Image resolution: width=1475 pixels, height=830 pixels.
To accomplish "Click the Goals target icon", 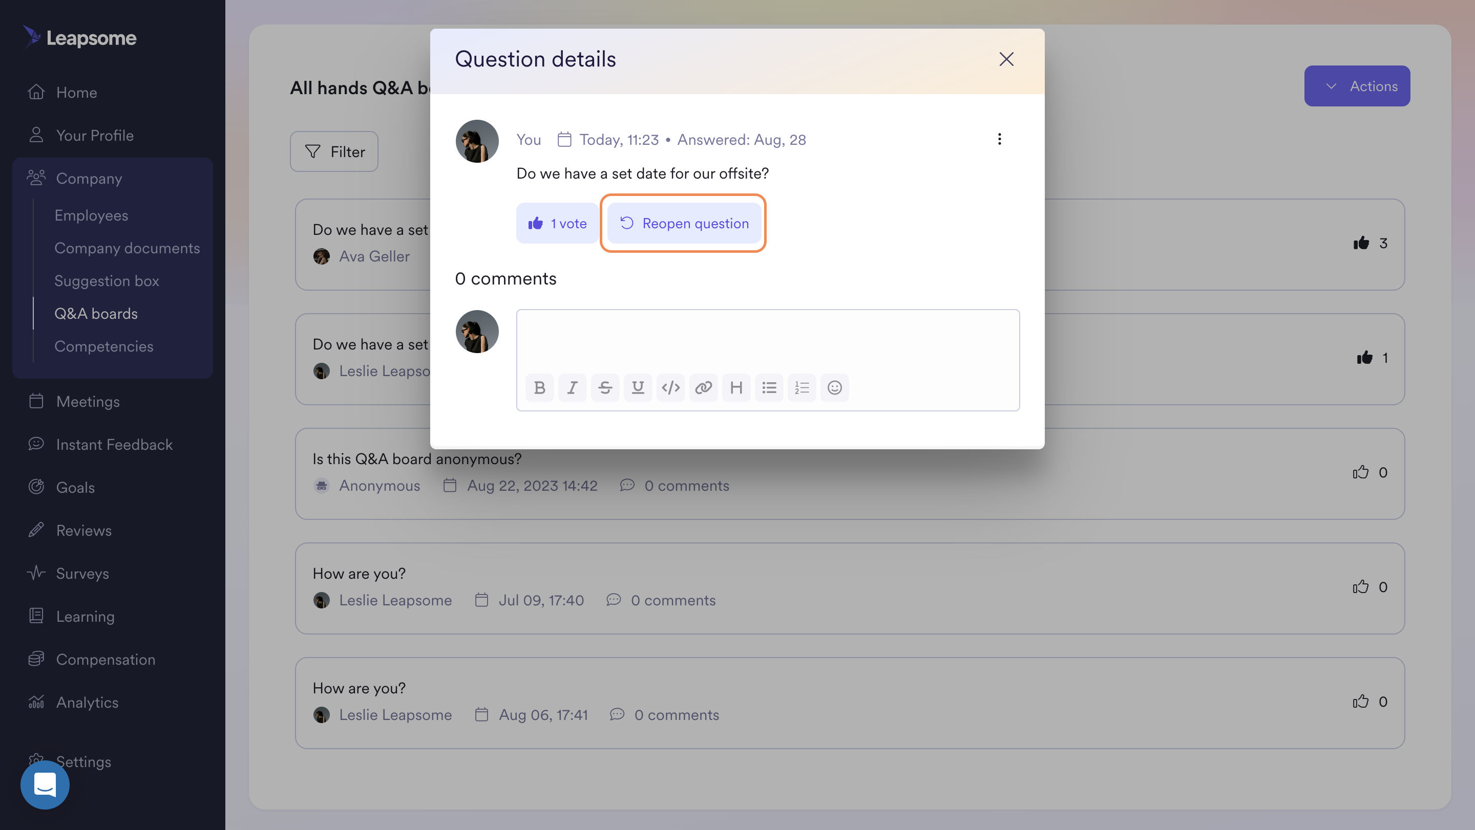I will point(36,486).
